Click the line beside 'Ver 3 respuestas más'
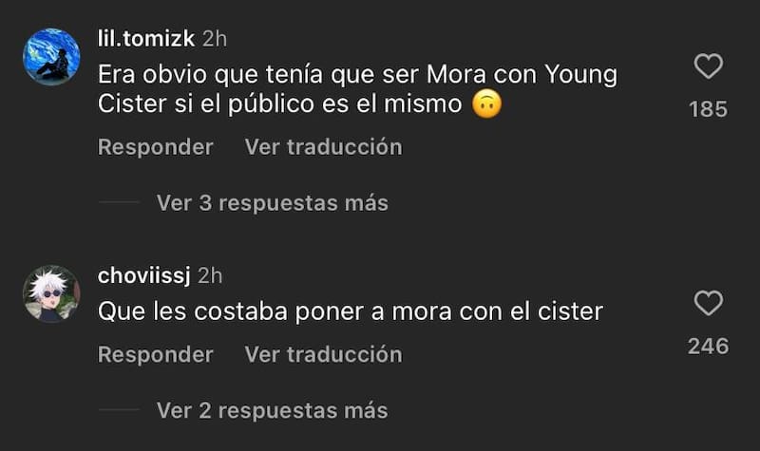Image resolution: width=760 pixels, height=451 pixels. pos(119,202)
